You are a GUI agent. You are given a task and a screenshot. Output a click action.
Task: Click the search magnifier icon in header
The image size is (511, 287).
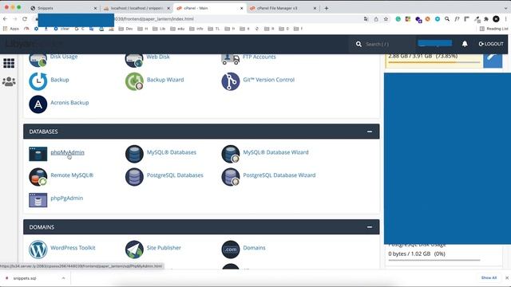(x=358, y=44)
